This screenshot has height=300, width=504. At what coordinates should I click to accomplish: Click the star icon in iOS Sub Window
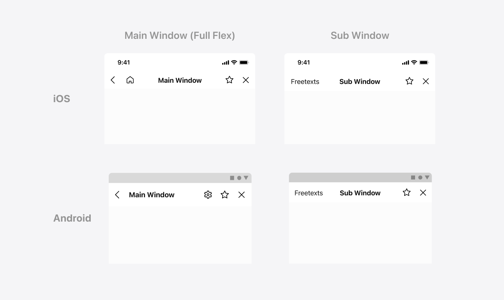click(409, 81)
